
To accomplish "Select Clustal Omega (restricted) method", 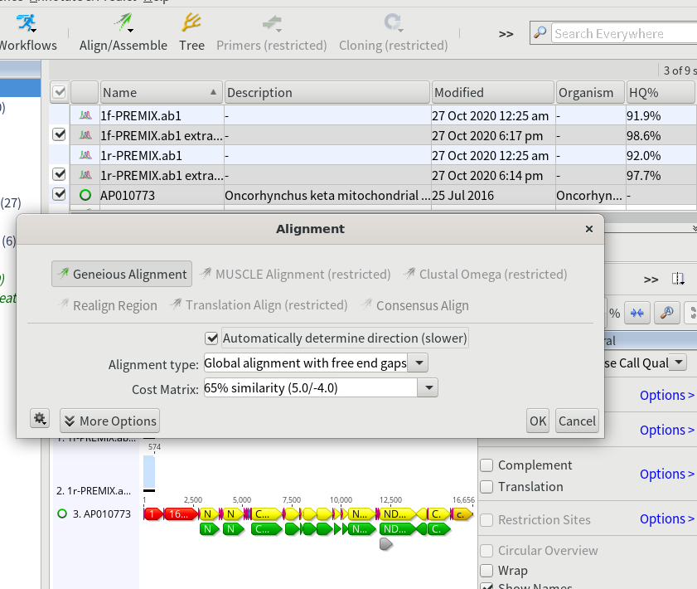I will coord(486,274).
